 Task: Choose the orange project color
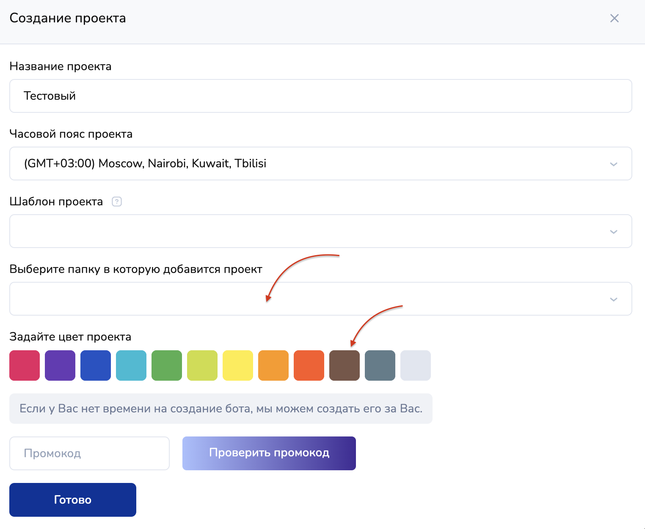[x=273, y=365]
